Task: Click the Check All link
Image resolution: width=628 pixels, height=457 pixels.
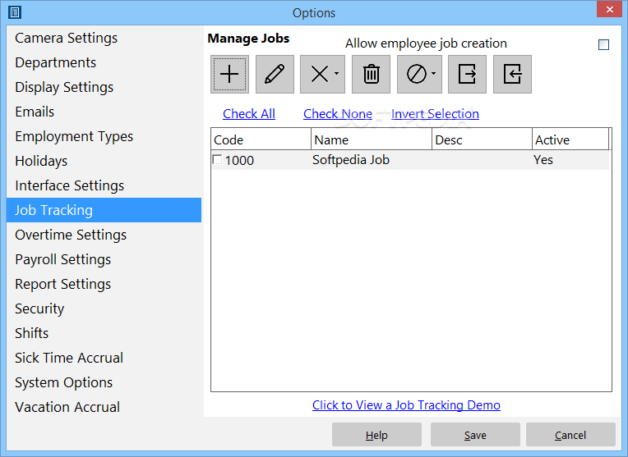Action: click(249, 114)
